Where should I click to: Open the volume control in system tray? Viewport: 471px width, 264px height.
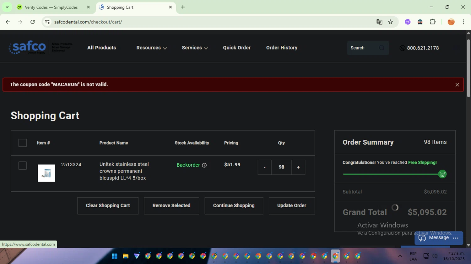(435, 256)
